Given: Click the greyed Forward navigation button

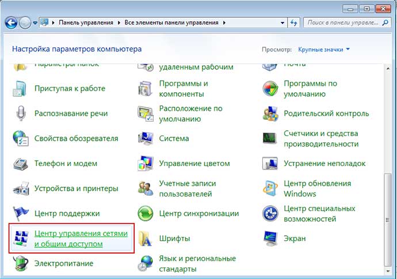Looking at the screenshot, I should point(25,23).
